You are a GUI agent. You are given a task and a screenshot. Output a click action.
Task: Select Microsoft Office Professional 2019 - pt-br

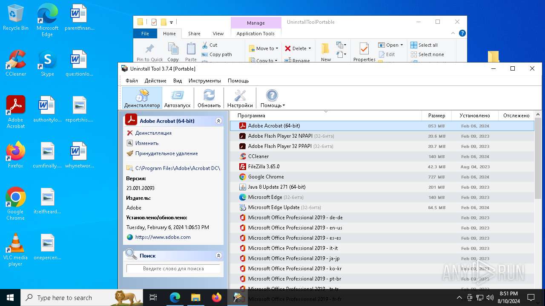[x=382, y=279]
